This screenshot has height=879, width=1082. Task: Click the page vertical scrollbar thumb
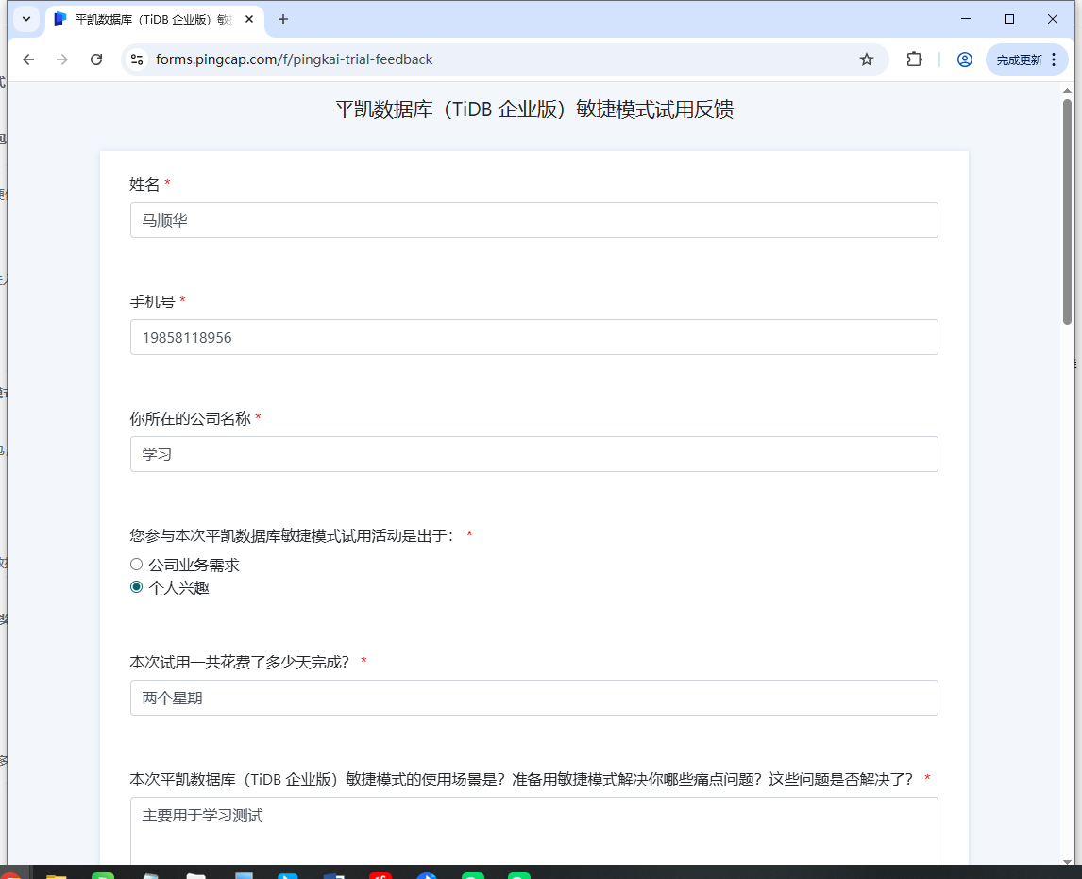point(1067,212)
